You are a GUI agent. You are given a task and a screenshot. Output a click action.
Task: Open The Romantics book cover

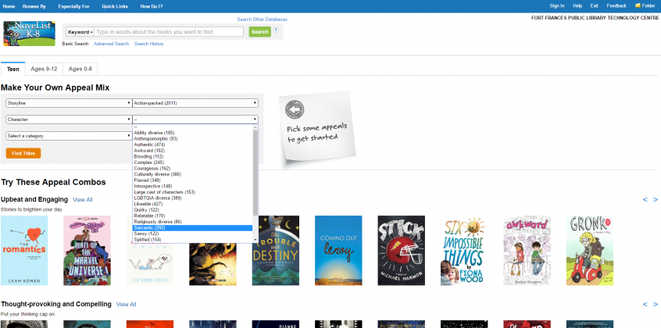(24, 250)
